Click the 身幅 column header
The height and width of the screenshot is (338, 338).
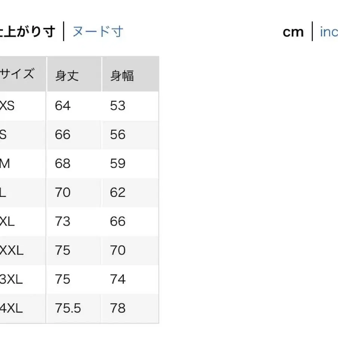[122, 75]
